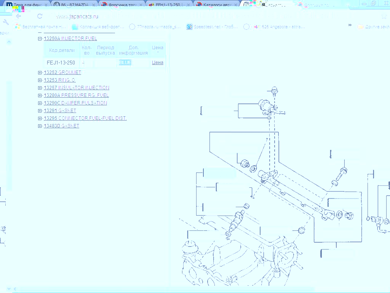
Task: Expand the 13252 GROMMET node
Action: 40,72
